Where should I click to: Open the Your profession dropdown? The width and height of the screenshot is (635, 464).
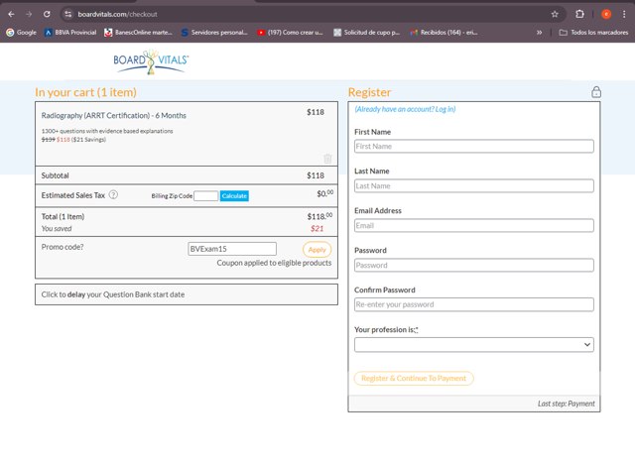(x=474, y=345)
